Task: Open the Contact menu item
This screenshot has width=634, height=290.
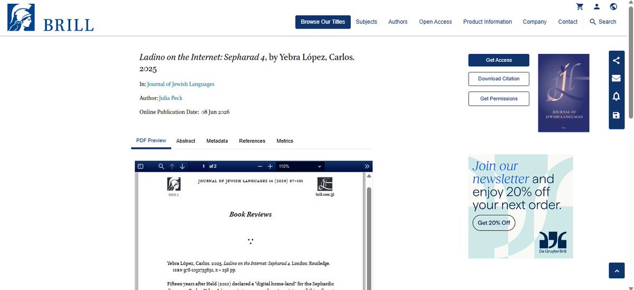Action: click(x=568, y=22)
